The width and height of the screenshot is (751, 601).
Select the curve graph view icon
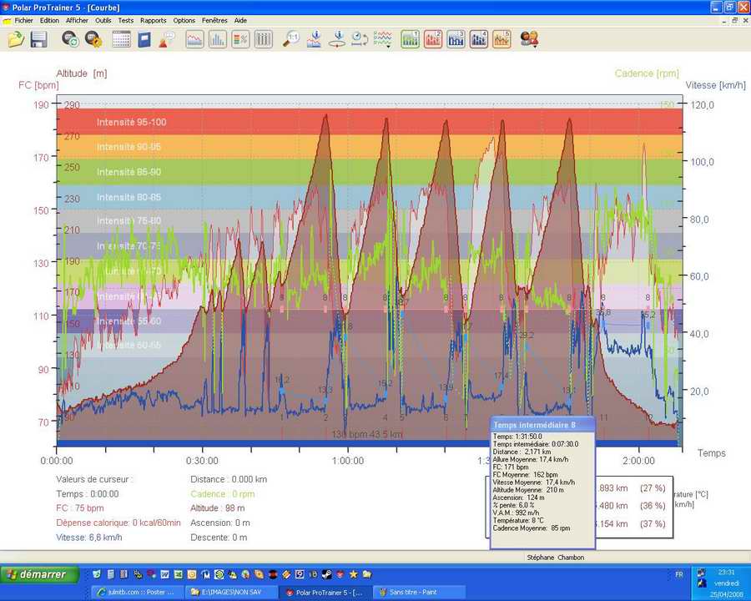point(194,39)
